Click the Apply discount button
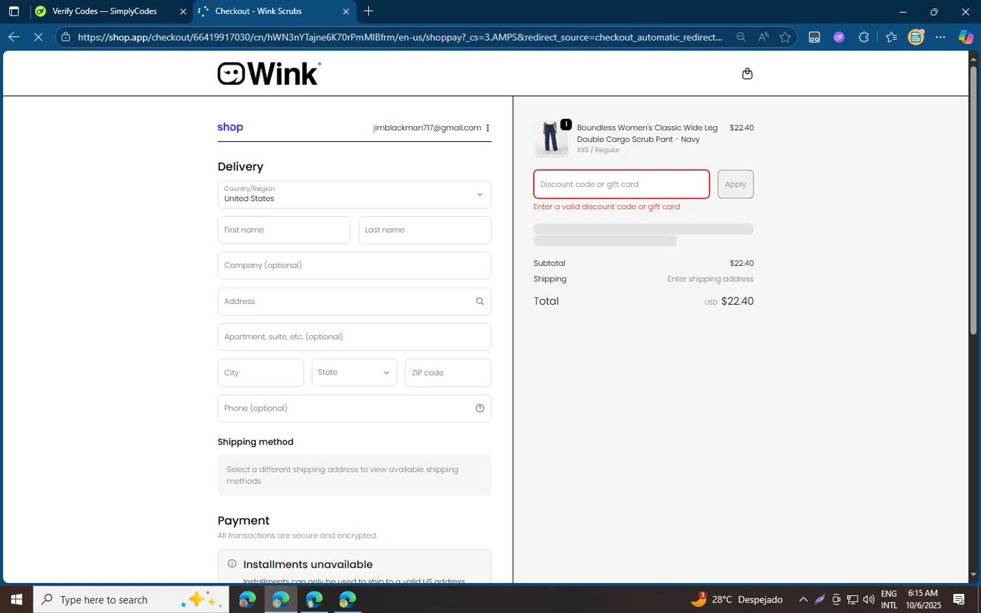Viewport: 981px width, 613px height. coord(735,184)
